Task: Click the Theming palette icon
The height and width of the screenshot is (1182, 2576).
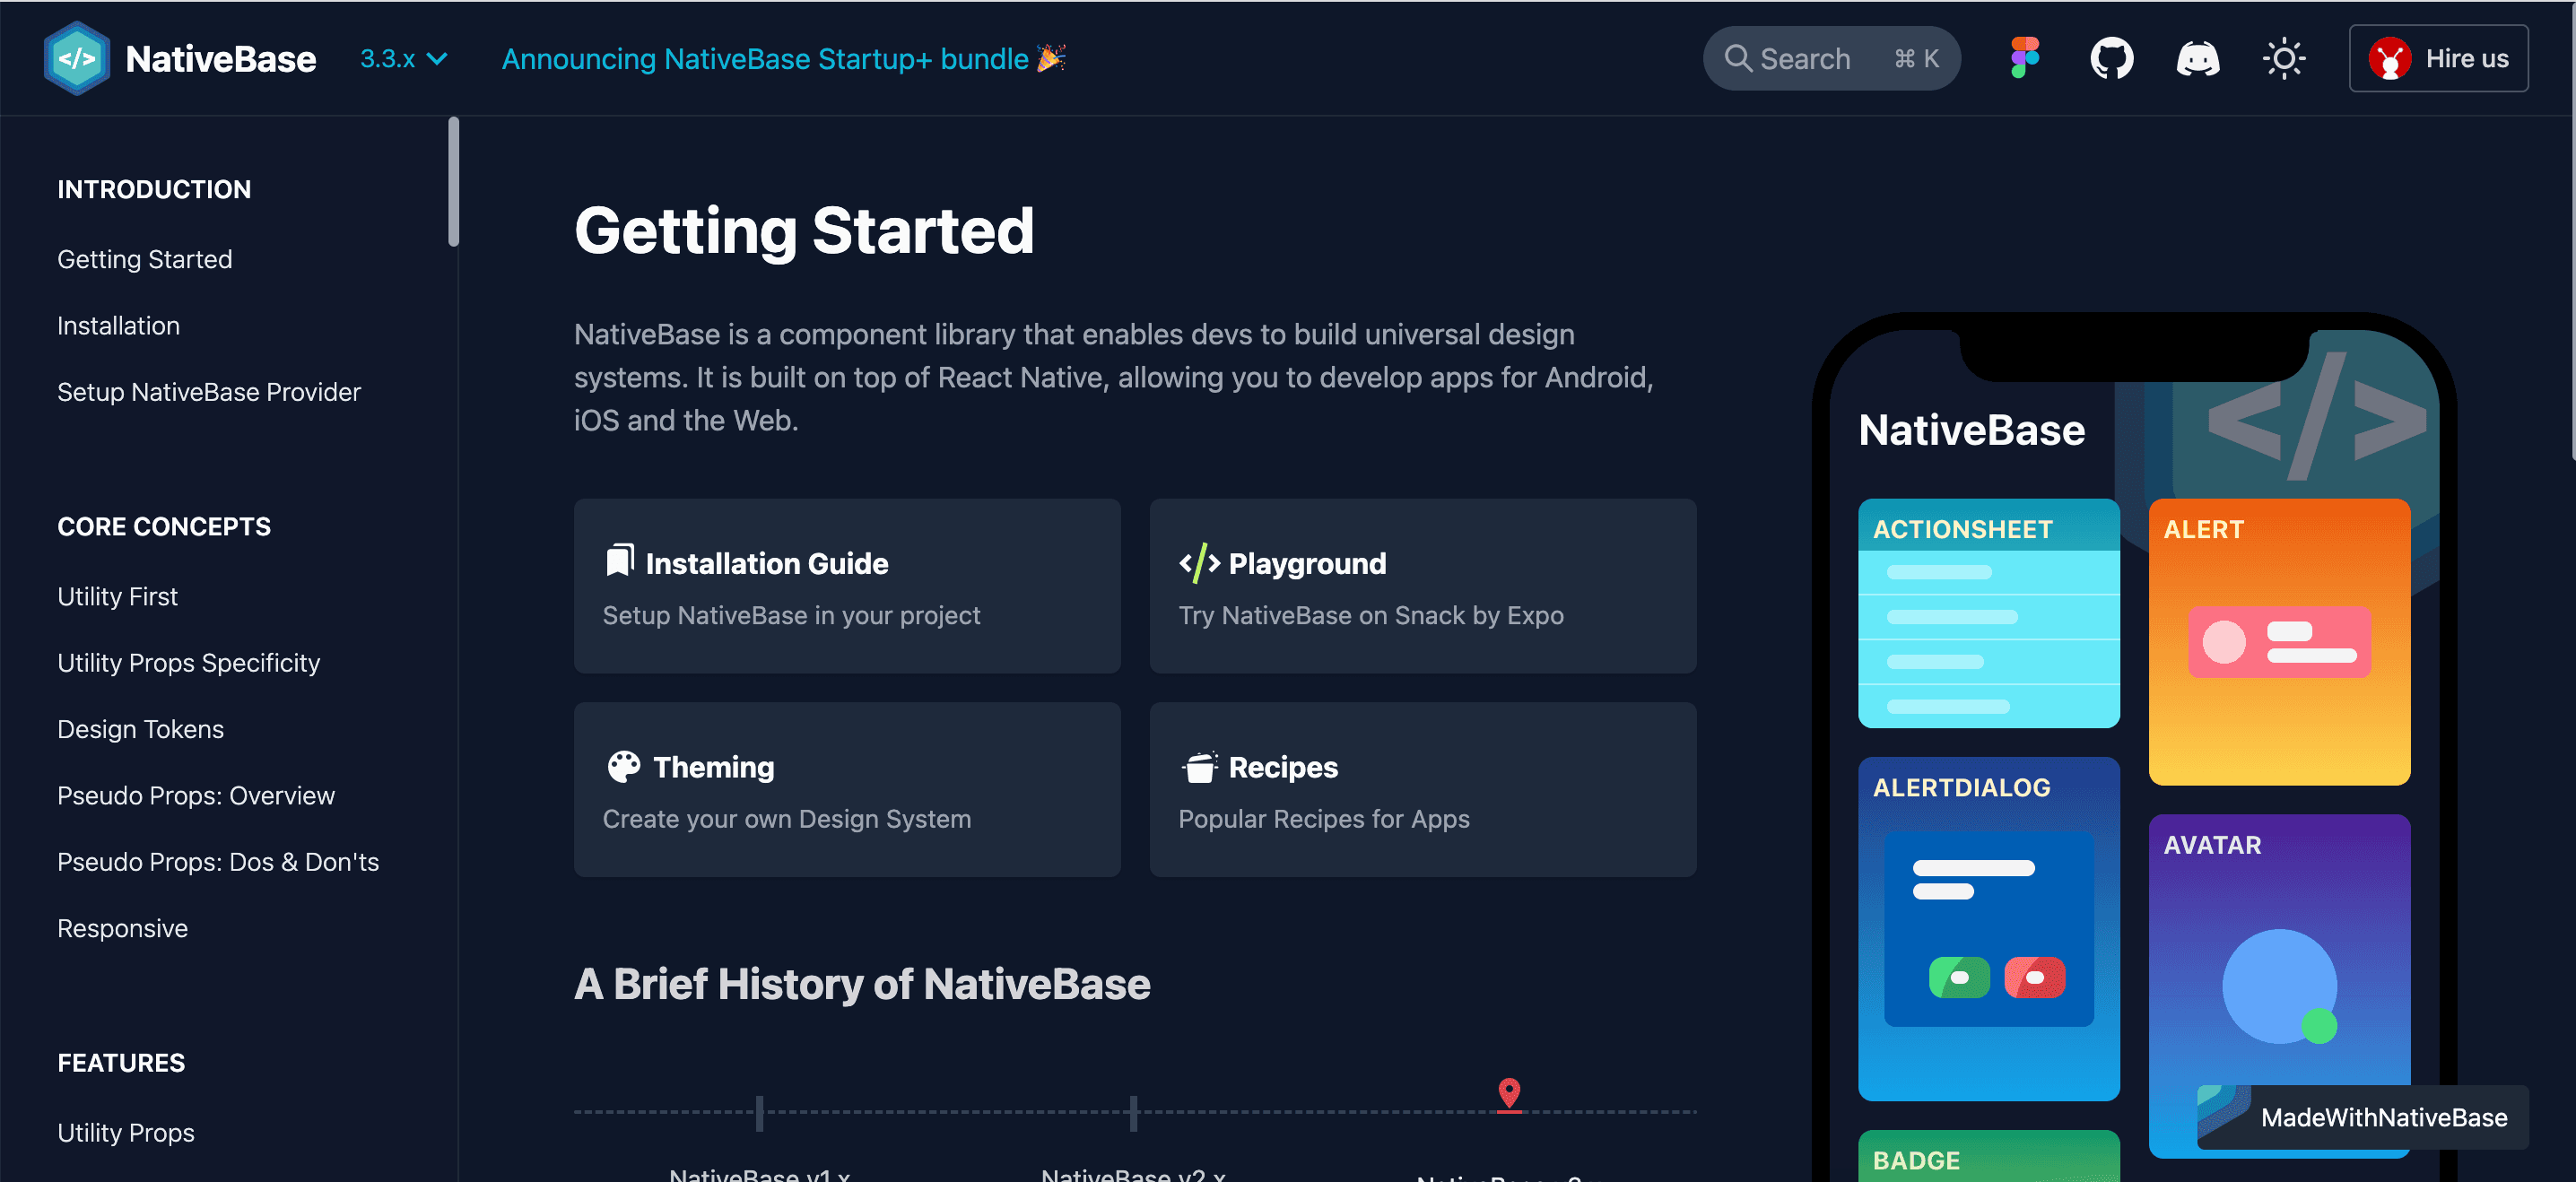Action: tap(623, 767)
